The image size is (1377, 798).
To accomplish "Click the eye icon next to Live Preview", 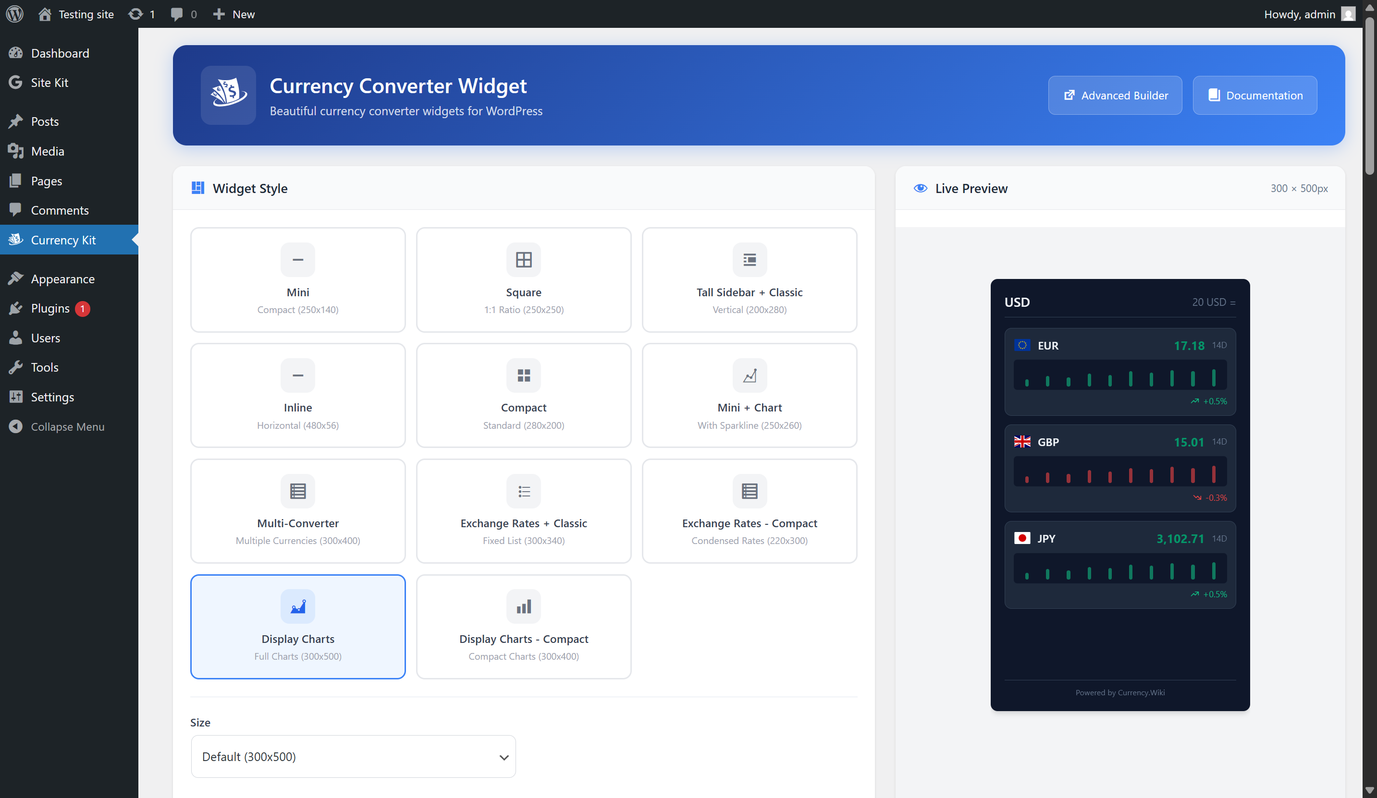I will [x=920, y=188].
